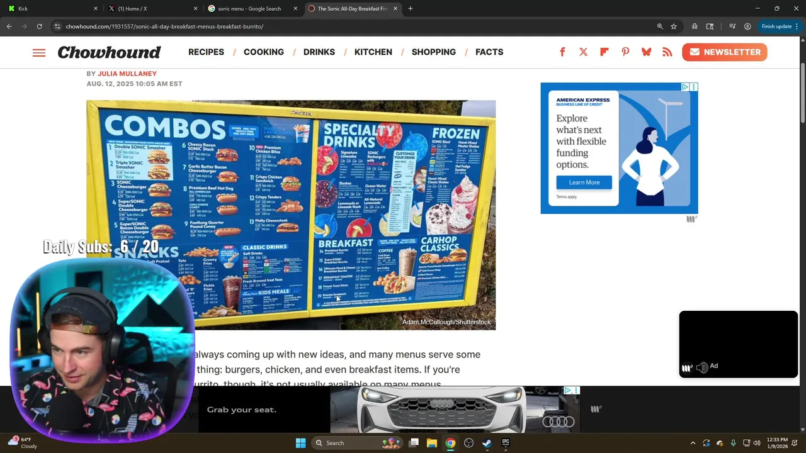Close the Sonic All-Day Breakfast tab
This screenshot has height=453, width=806.
(395, 9)
